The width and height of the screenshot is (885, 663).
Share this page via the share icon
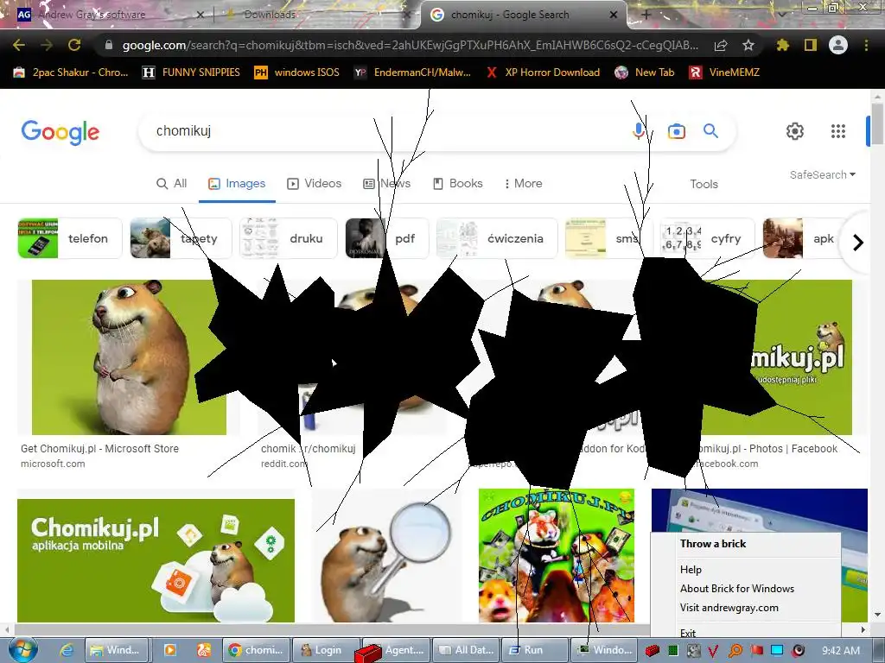point(721,45)
